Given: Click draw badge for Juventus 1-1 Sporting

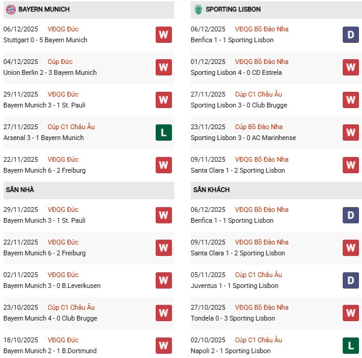Looking at the screenshot, I should pyautogui.click(x=351, y=280).
